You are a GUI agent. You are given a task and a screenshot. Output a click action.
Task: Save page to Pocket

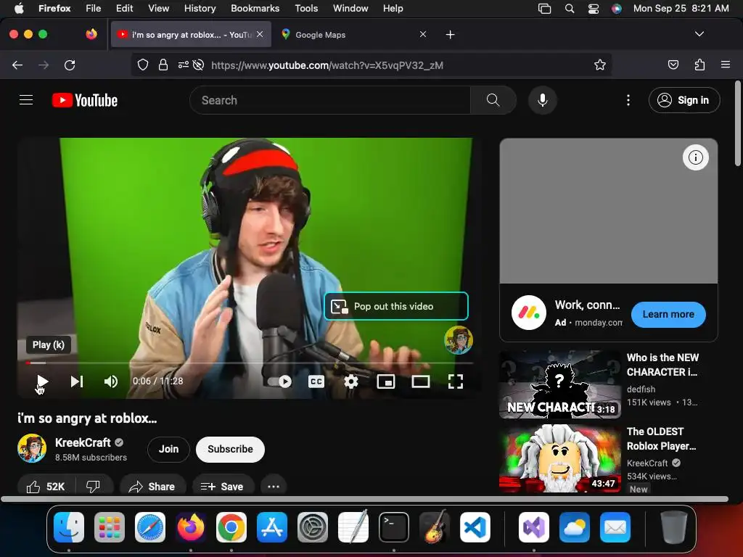(x=673, y=65)
